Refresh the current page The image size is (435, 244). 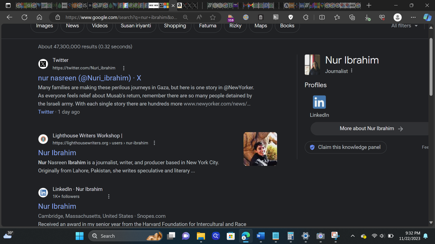point(24,17)
